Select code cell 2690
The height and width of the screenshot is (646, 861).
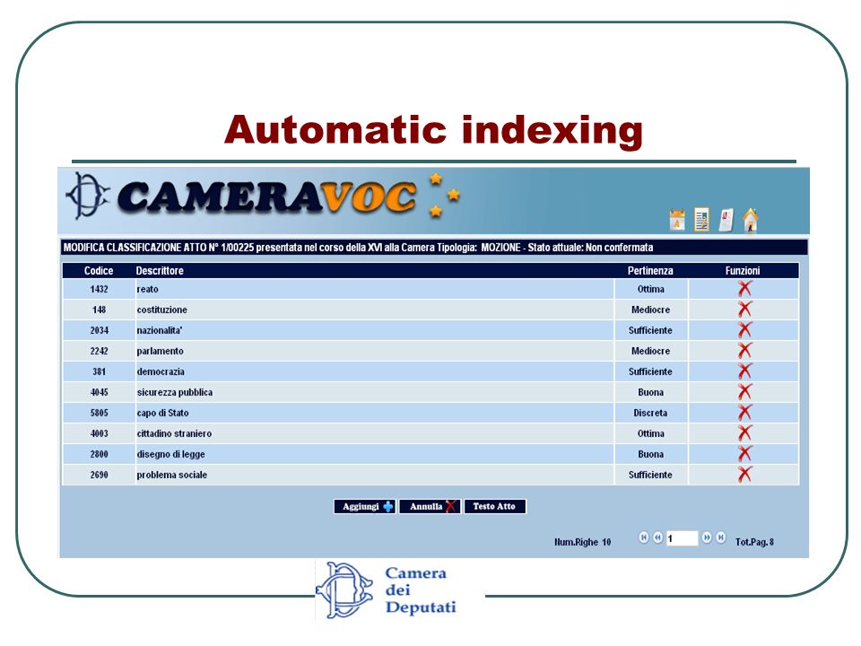pyautogui.click(x=99, y=475)
